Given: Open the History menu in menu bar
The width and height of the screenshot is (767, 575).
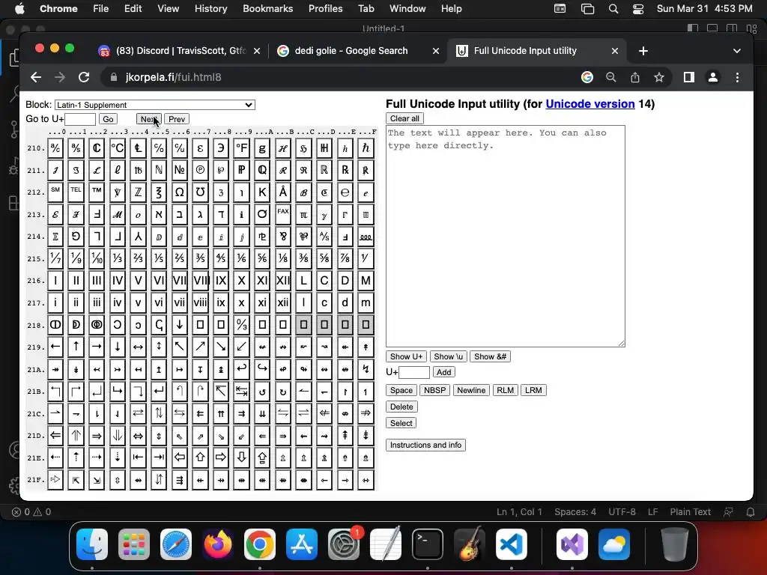Looking at the screenshot, I should [210, 9].
